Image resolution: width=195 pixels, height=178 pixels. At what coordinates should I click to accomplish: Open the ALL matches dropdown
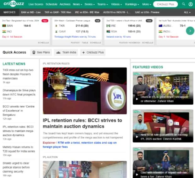pos(187,12)
